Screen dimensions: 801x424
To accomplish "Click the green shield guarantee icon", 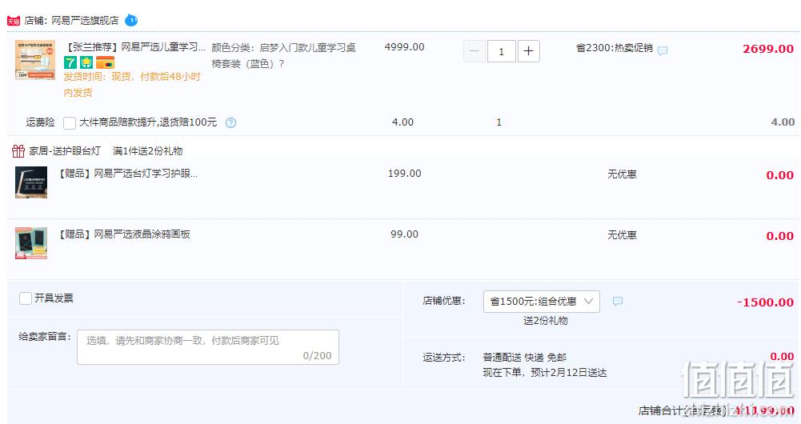I will (86, 62).
